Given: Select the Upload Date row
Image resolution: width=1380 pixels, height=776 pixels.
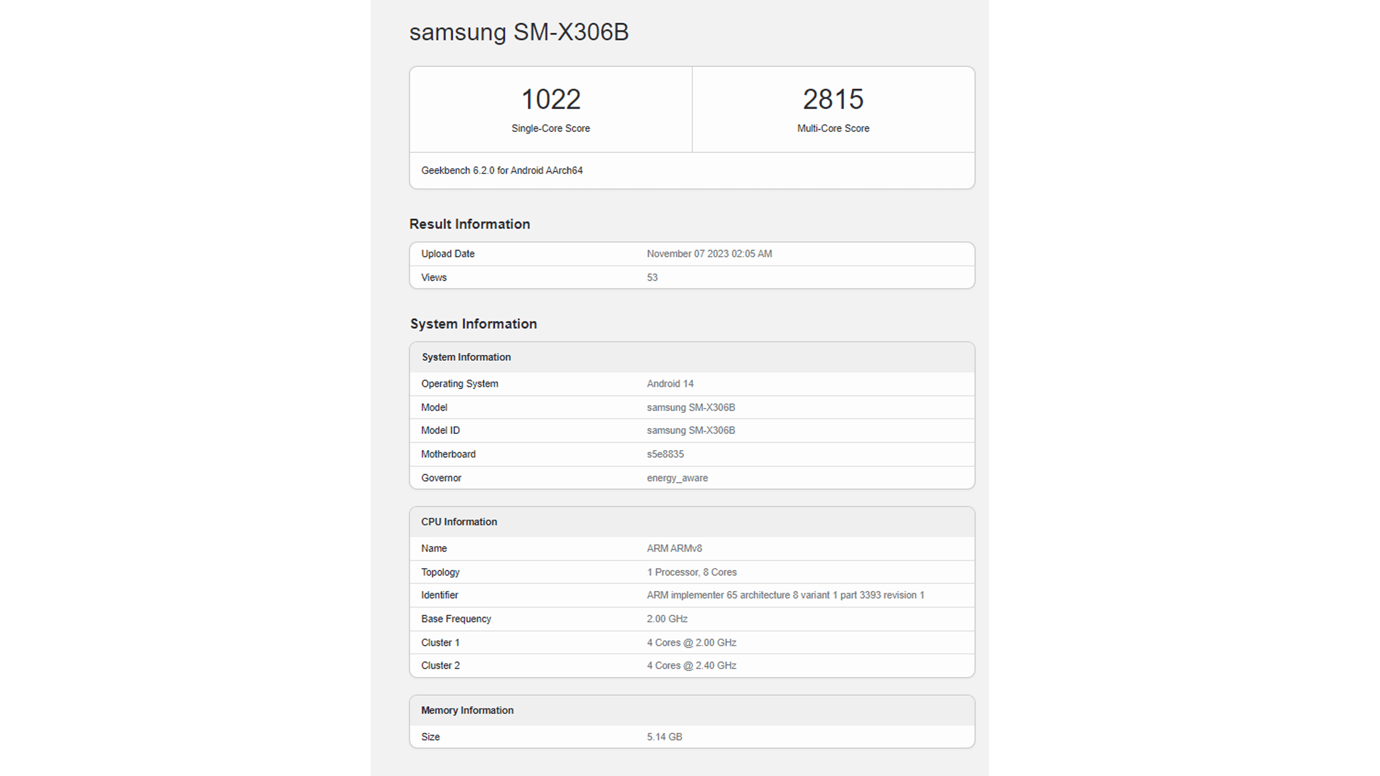Looking at the screenshot, I should [x=448, y=253].
